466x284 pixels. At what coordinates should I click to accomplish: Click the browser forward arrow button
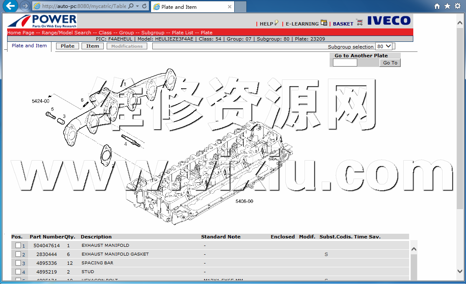[25, 6]
